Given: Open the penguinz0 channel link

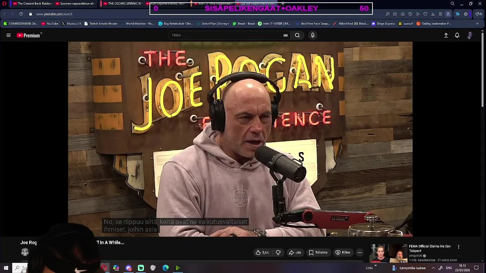Looking at the screenshot, I should click(415, 256).
